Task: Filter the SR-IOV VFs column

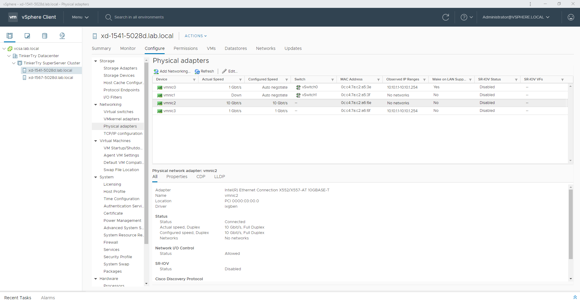Action: pyautogui.click(x=562, y=80)
